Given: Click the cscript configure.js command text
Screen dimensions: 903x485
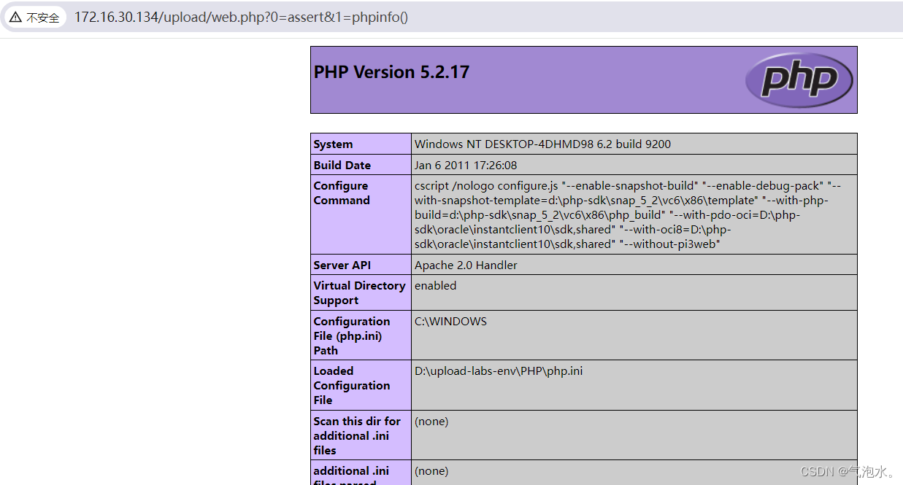Looking at the screenshot, I should point(628,215).
